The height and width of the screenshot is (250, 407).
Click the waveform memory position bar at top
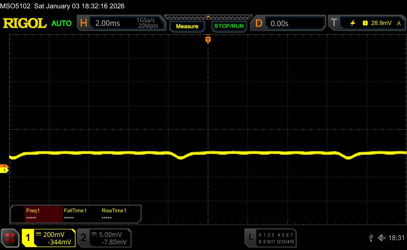click(208, 17)
